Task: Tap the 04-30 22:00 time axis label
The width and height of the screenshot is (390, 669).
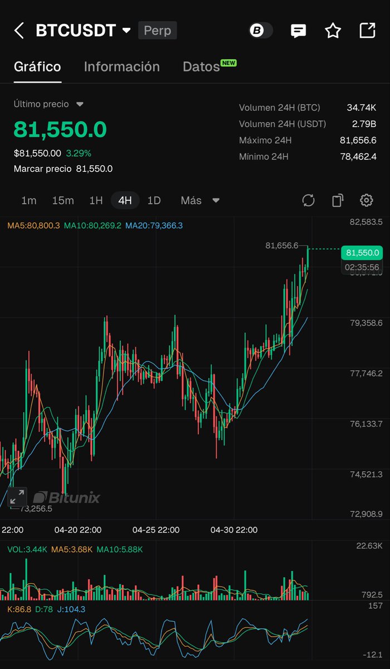Action: (x=234, y=530)
